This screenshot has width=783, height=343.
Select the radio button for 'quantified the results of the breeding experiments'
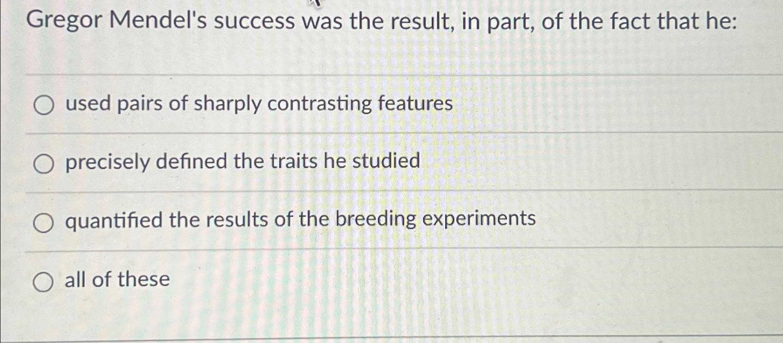(x=44, y=223)
